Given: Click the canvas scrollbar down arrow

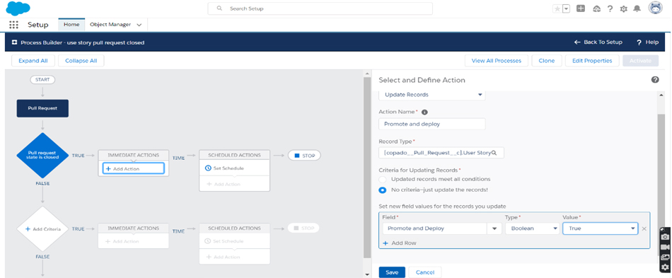Looking at the screenshot, I should point(367,274).
